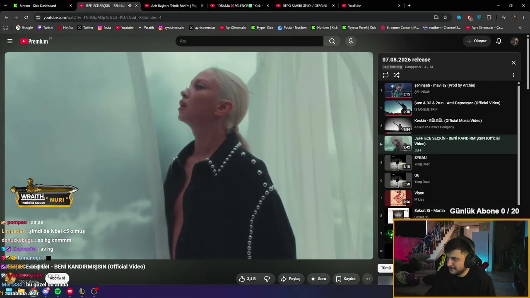Open the YouTube guide hamburger menu
Image resolution: width=530 pixels, height=298 pixels.
click(10, 41)
